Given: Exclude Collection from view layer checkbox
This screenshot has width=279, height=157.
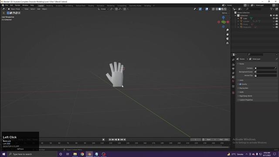Looking at the screenshot, I should click(271, 16).
